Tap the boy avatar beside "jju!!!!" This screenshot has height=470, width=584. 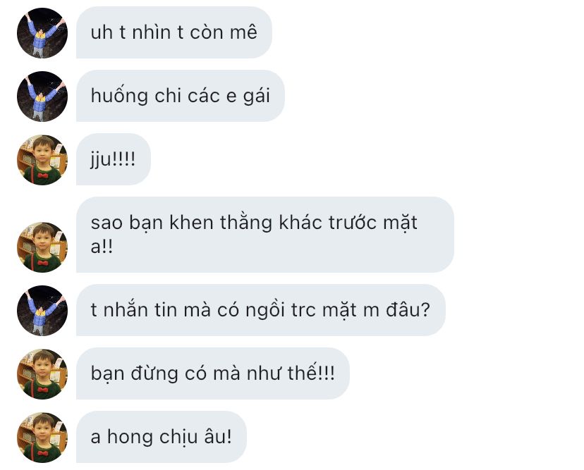click(x=42, y=160)
